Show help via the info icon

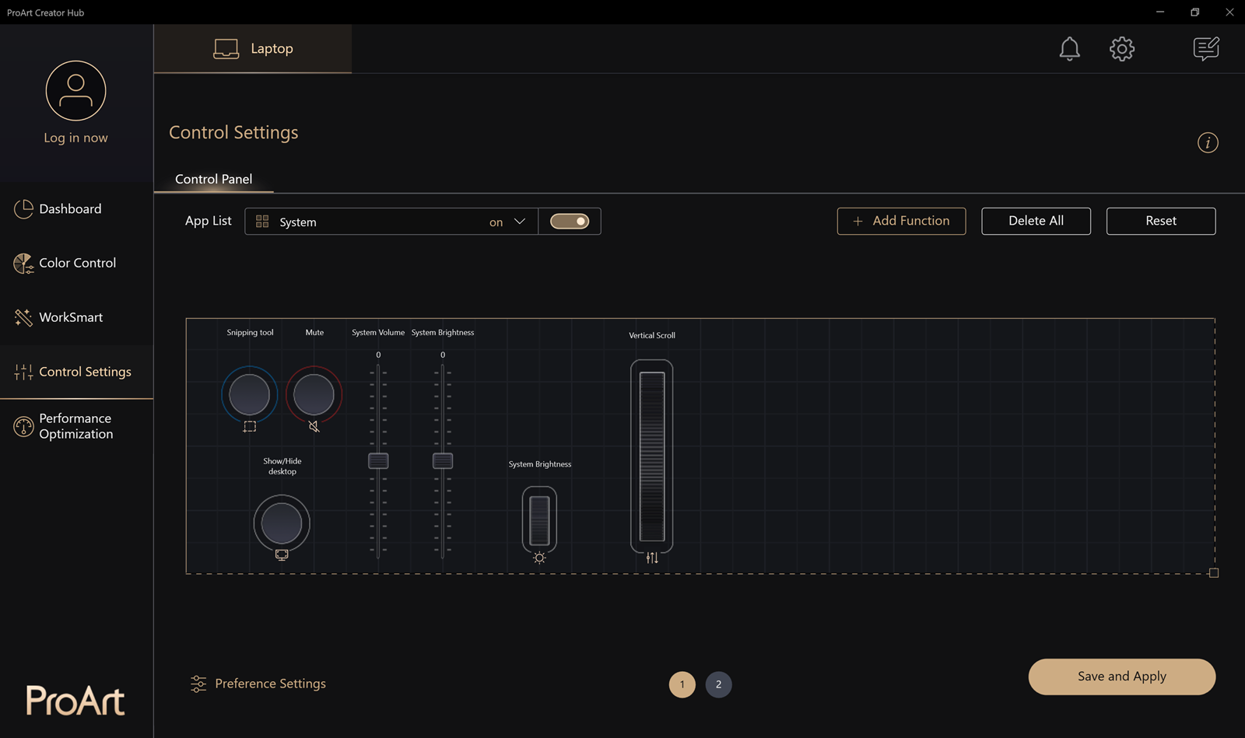1208,142
